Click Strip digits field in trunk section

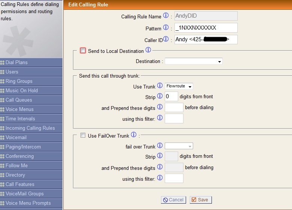(x=171, y=96)
